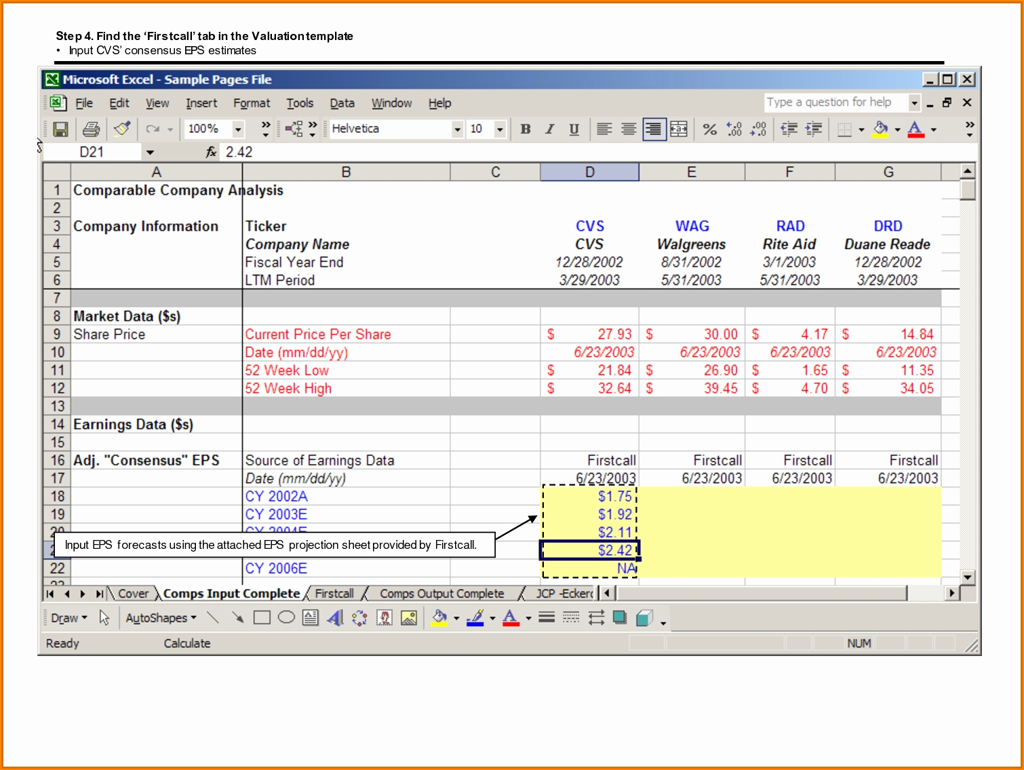The height and width of the screenshot is (770, 1024).
Task: Open the Zoom 100% dropdown
Action: [238, 129]
